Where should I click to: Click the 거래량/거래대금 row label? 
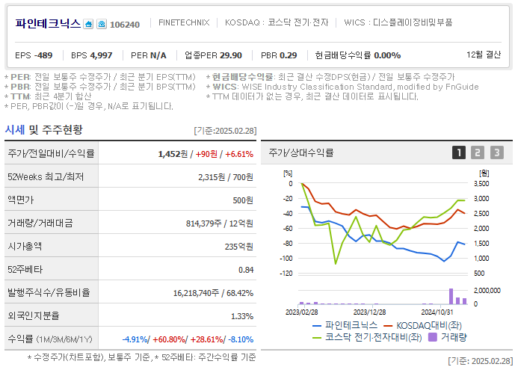(40, 223)
